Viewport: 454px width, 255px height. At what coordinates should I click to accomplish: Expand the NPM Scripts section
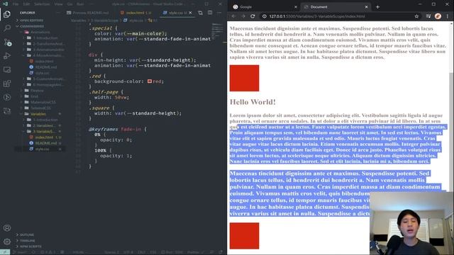pos(28,246)
